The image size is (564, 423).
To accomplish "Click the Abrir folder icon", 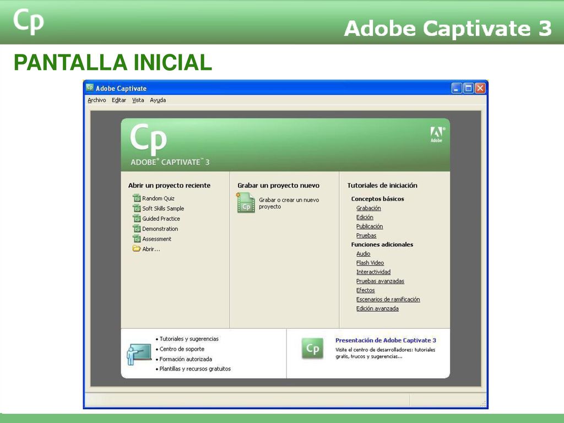I will point(137,248).
